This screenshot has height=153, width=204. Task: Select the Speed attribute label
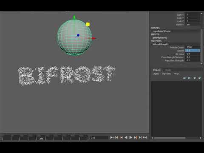pos(180,51)
